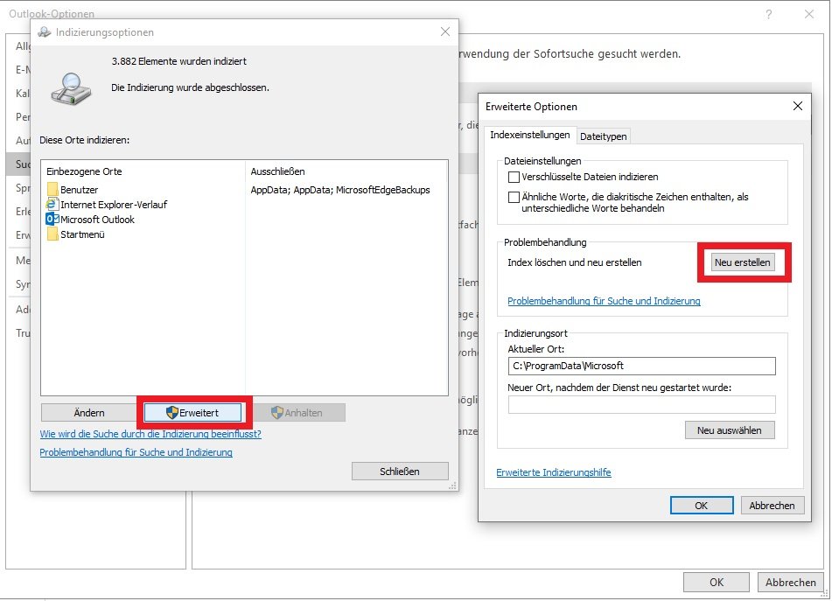Click the Ändern button
Image resolution: width=832 pixels, height=601 pixels.
tap(89, 413)
